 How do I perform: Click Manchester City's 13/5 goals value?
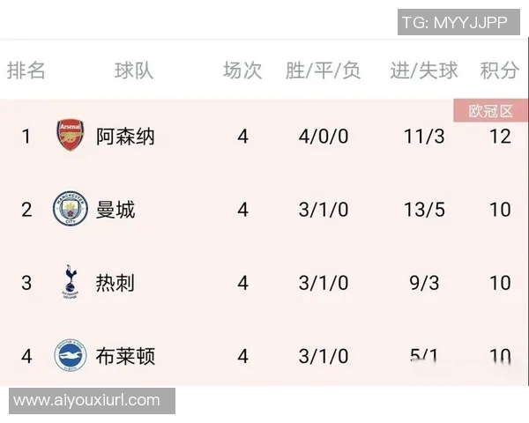tap(426, 210)
